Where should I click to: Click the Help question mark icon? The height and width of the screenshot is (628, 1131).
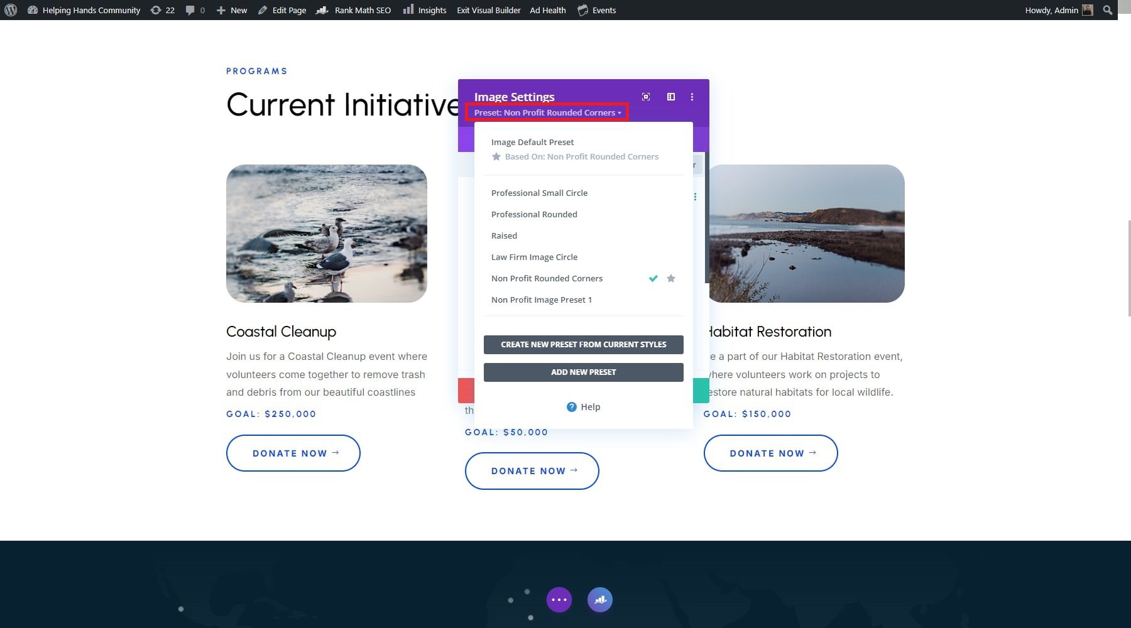(571, 407)
